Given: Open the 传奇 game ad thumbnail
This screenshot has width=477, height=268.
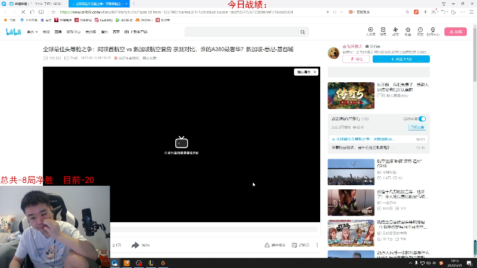Looking at the screenshot, I should click(351, 95).
